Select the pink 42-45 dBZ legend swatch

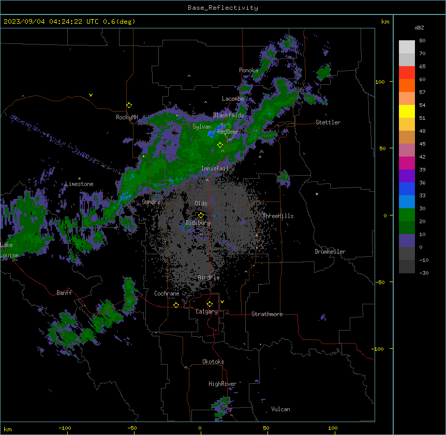(407, 150)
